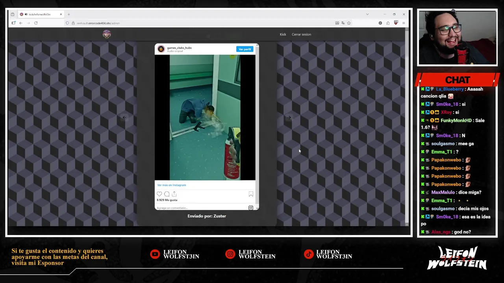Go to the previous reel with the left arrow
The width and height of the screenshot is (504, 283).
[124, 117]
